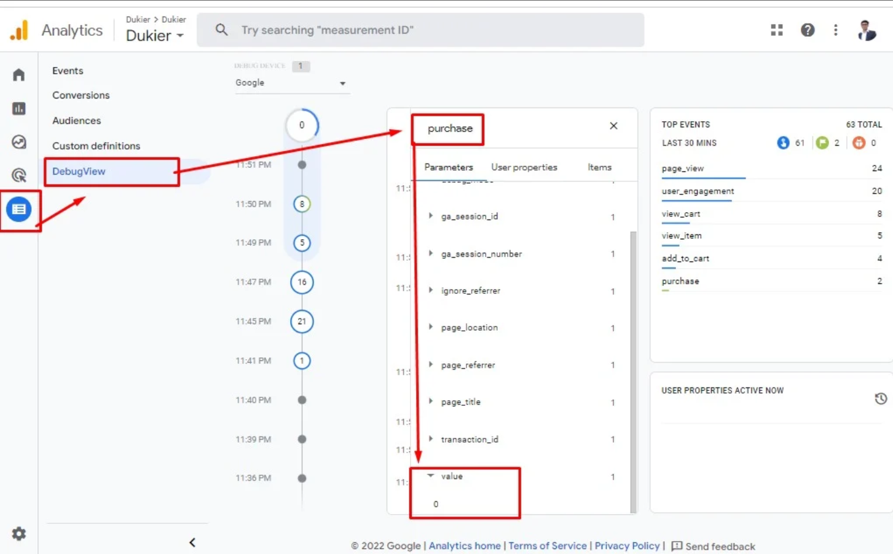Expand the transaction_id parameter
The image size is (893, 554).
pos(431,439)
